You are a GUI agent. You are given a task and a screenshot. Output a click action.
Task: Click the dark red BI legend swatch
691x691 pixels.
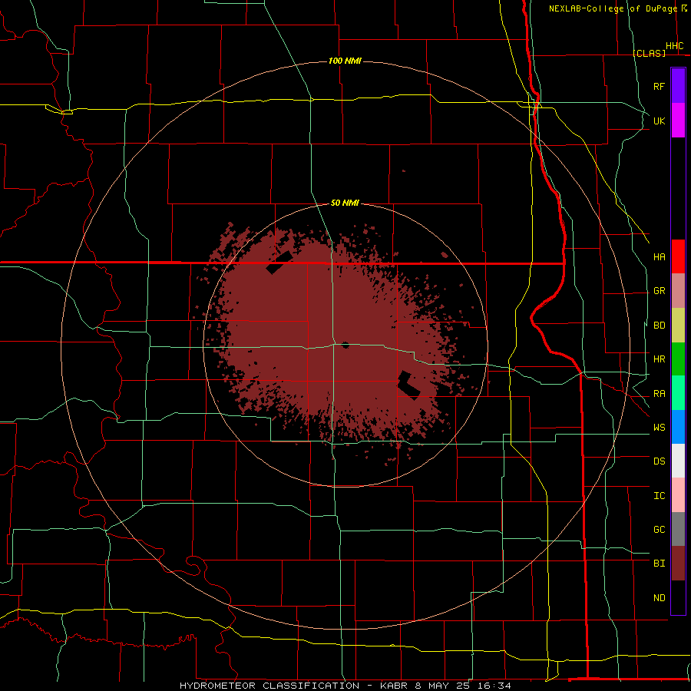(678, 564)
